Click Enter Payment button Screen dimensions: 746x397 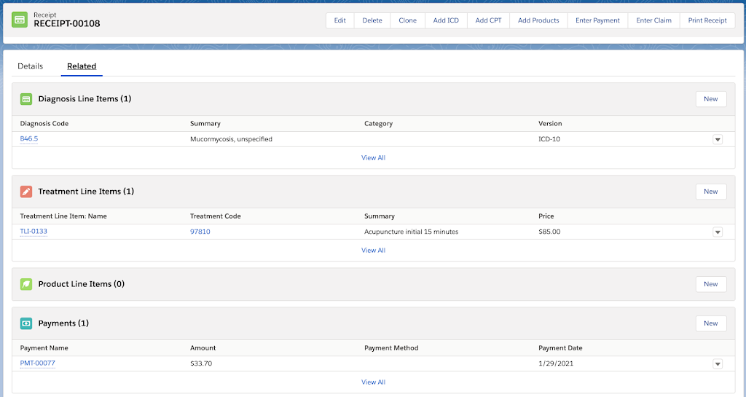(x=597, y=20)
